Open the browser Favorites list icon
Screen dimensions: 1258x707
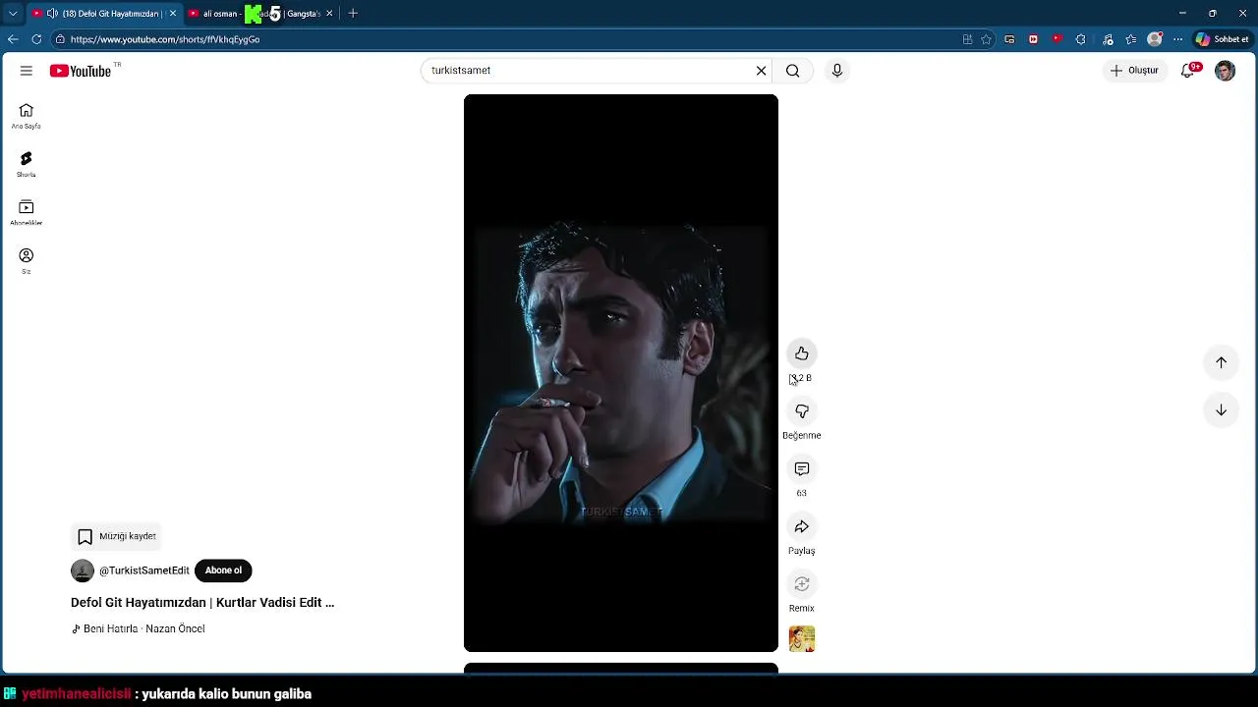[x=1131, y=39]
